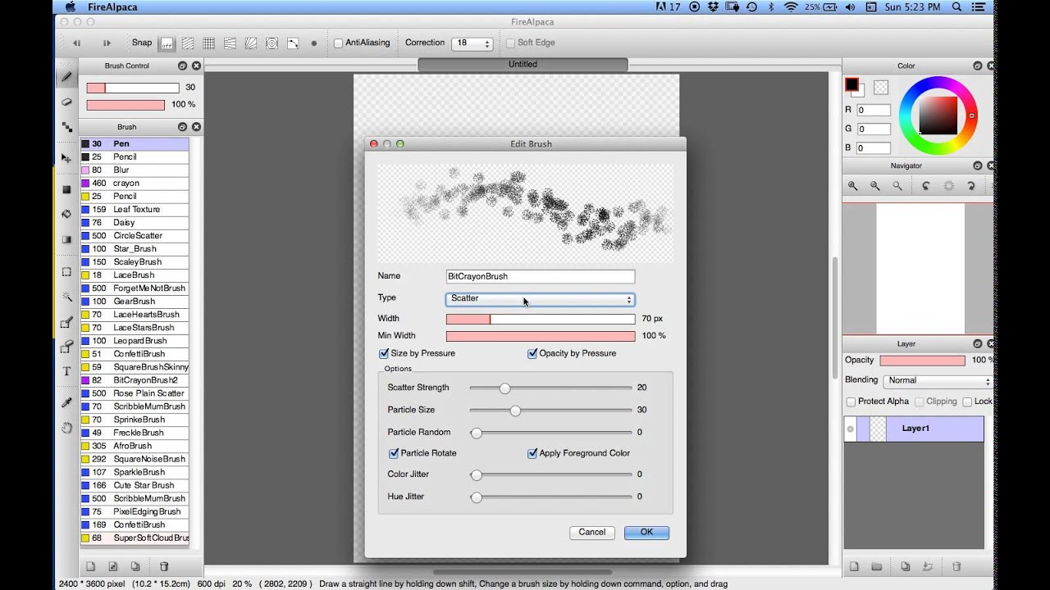Screen dimensions: 1050x590
Task: Confirm Edit Brush with OK
Action: (646, 533)
